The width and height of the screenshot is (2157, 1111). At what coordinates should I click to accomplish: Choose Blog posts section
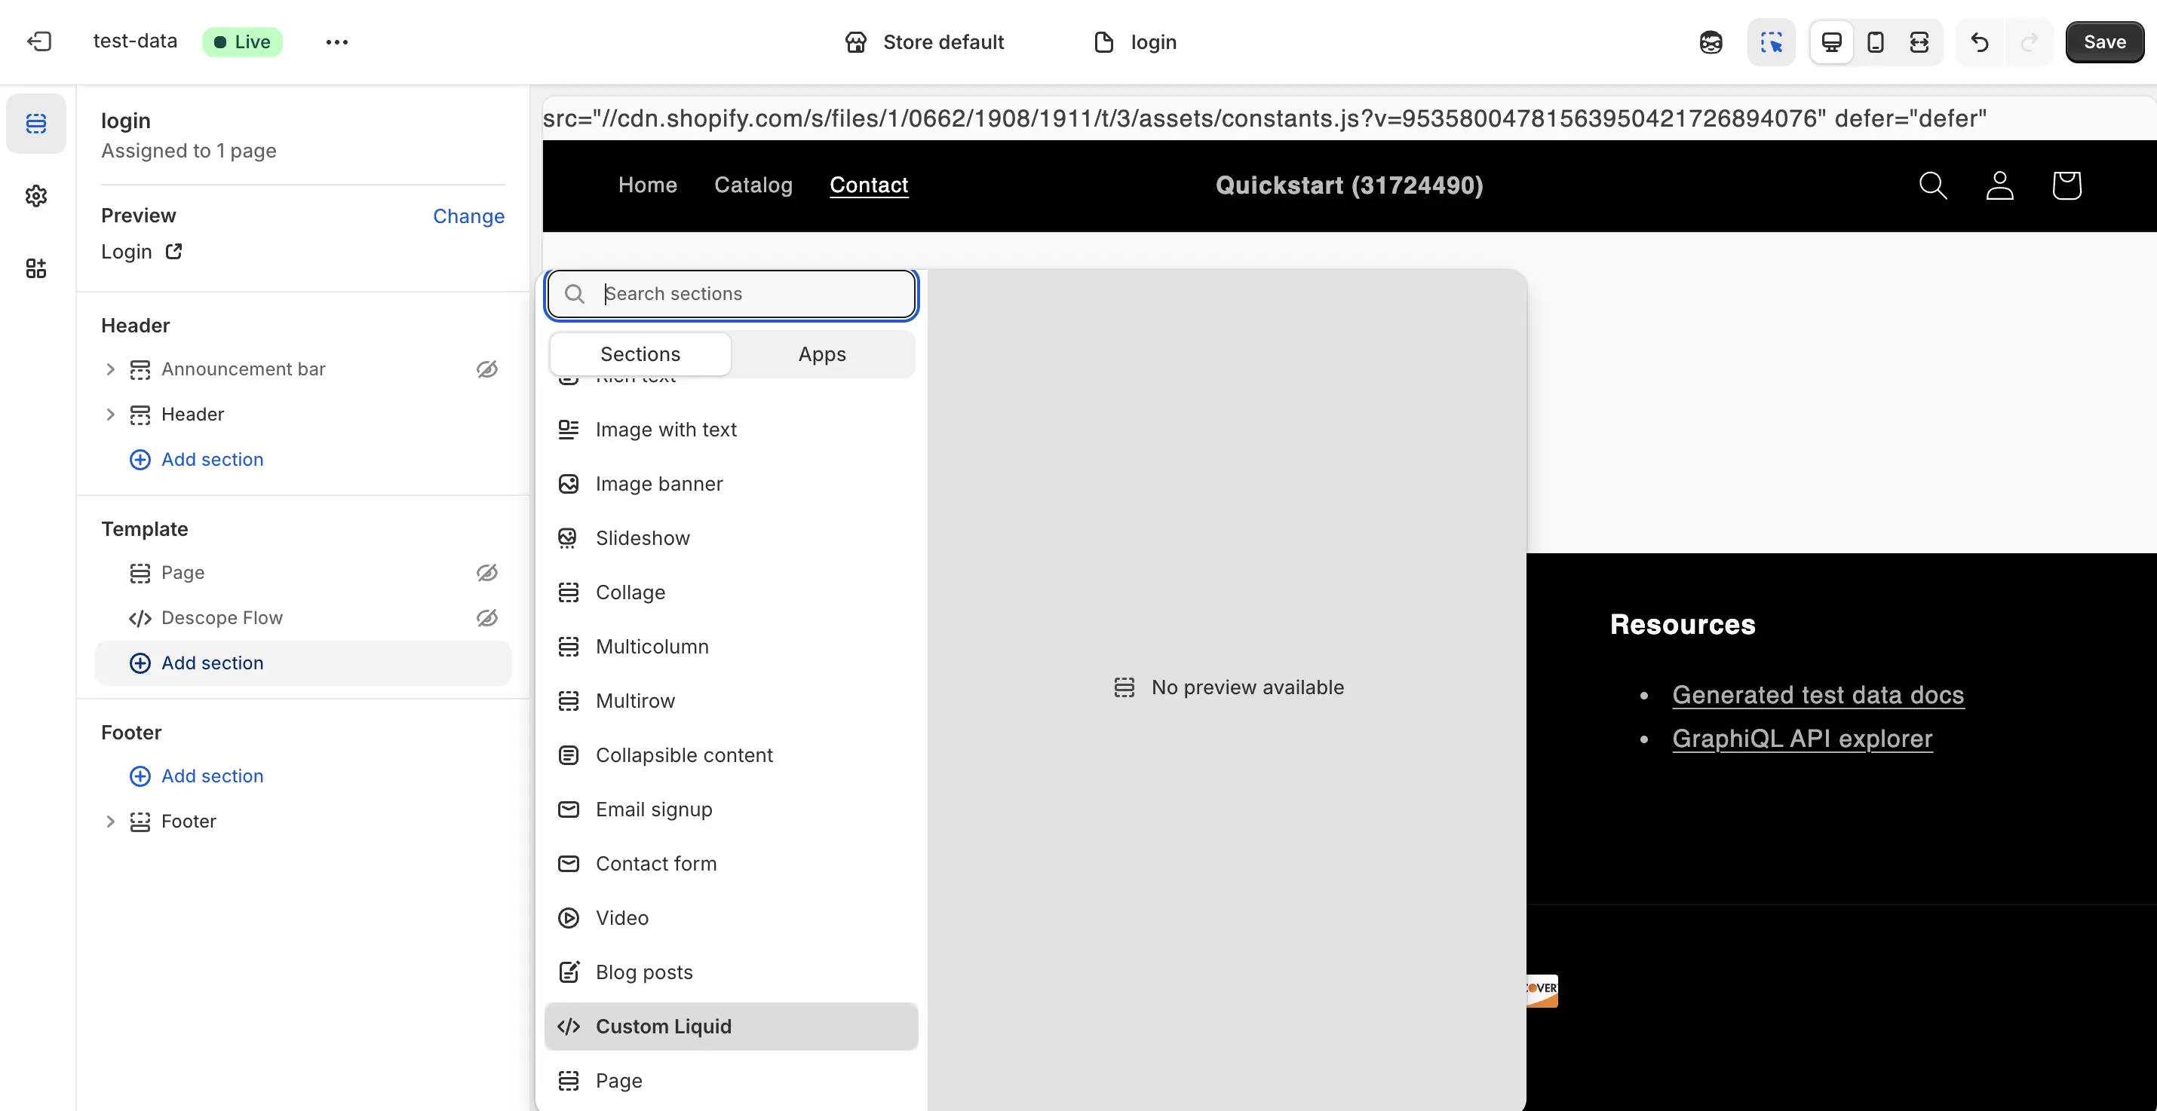pos(731,972)
